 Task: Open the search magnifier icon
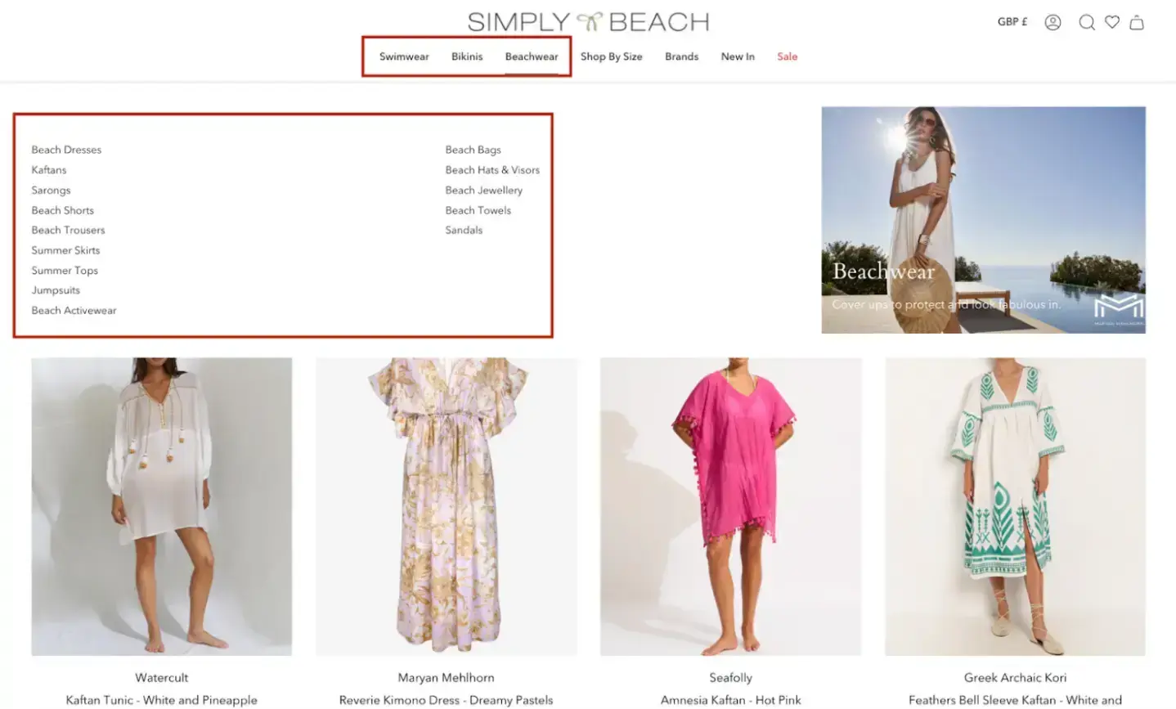tap(1086, 22)
